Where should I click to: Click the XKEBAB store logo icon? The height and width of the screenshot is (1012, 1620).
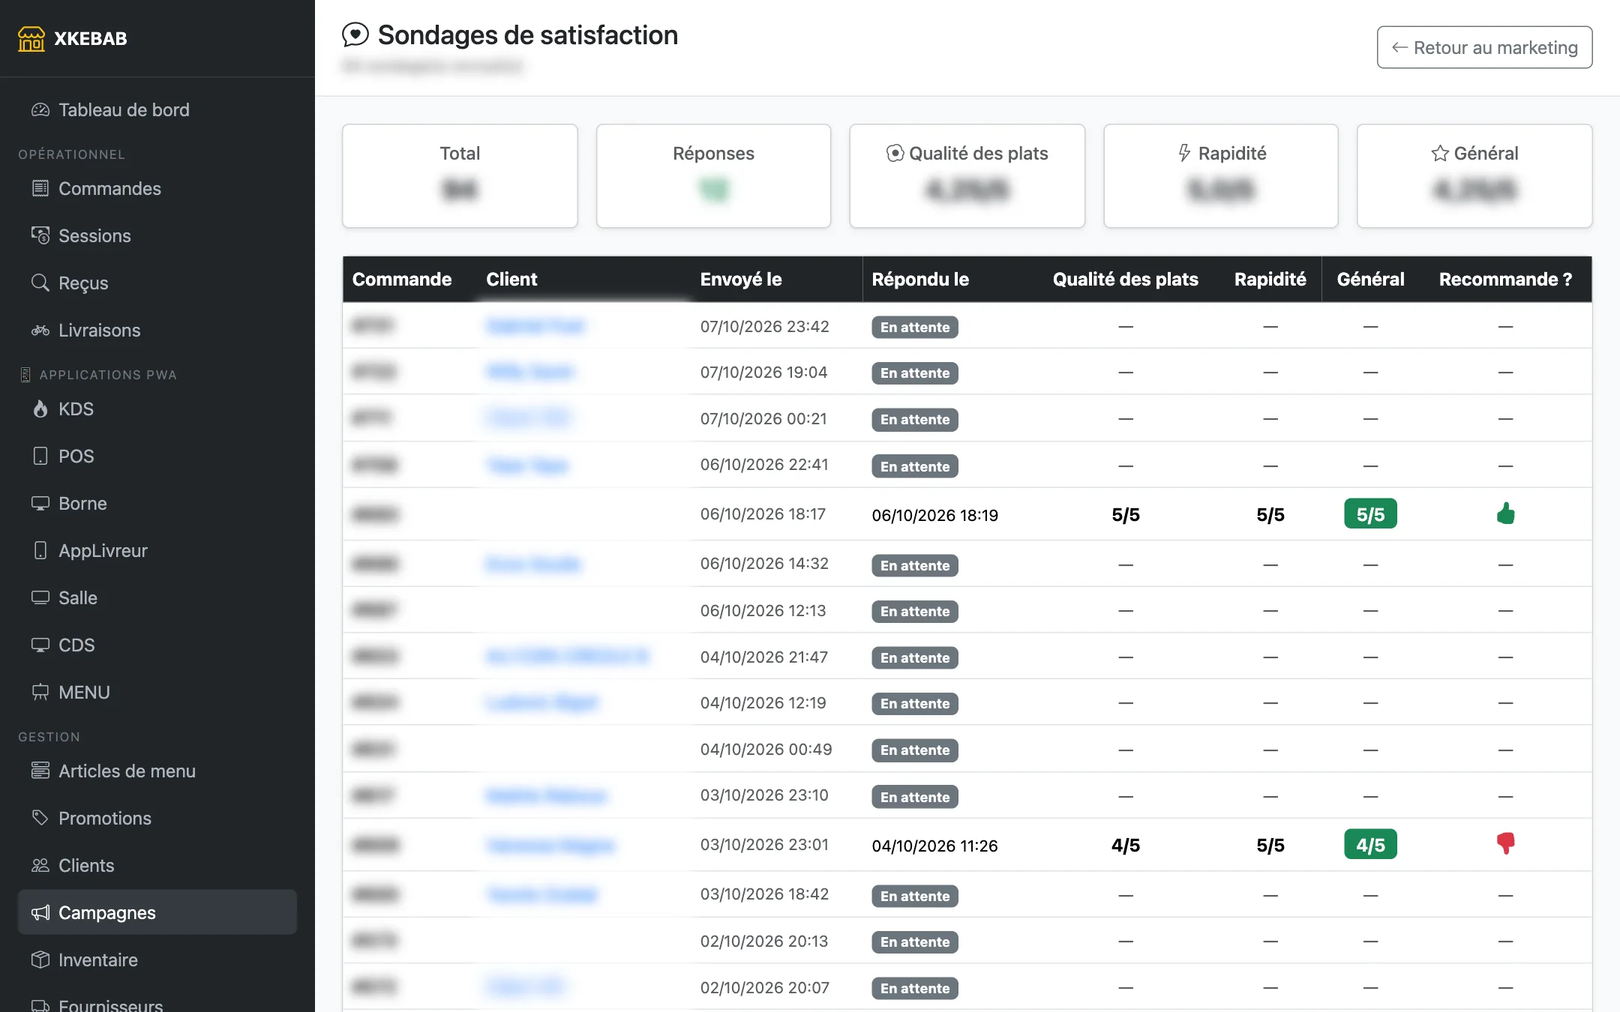click(x=31, y=38)
